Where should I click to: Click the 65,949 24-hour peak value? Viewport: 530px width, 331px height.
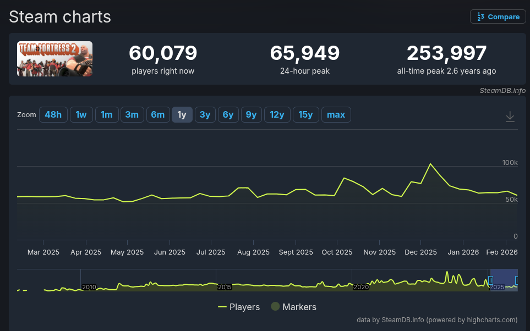[x=304, y=53]
